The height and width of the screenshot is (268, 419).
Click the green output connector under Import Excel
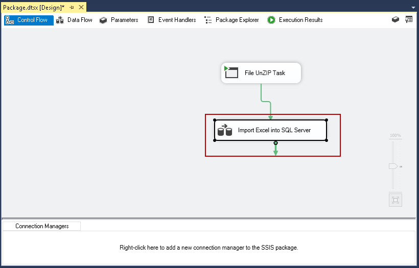[275, 149]
